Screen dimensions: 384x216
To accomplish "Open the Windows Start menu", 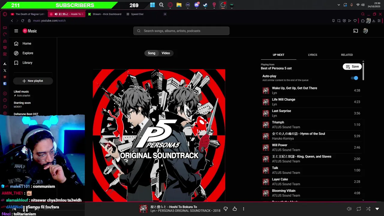I will click(152, 5).
